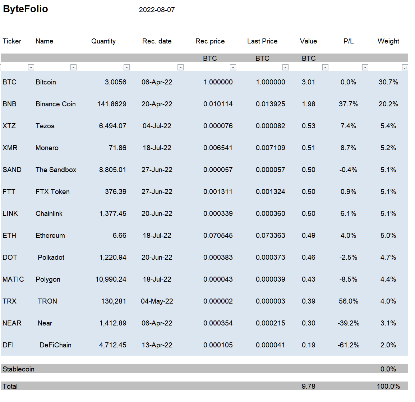415x402 pixels.
Task: Open the Quantity column filter dropdown
Action: point(126,68)
